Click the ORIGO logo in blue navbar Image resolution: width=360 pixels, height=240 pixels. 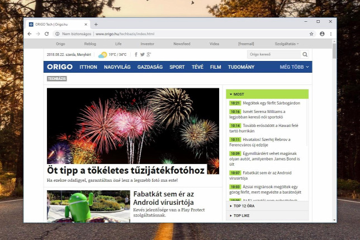click(60, 67)
